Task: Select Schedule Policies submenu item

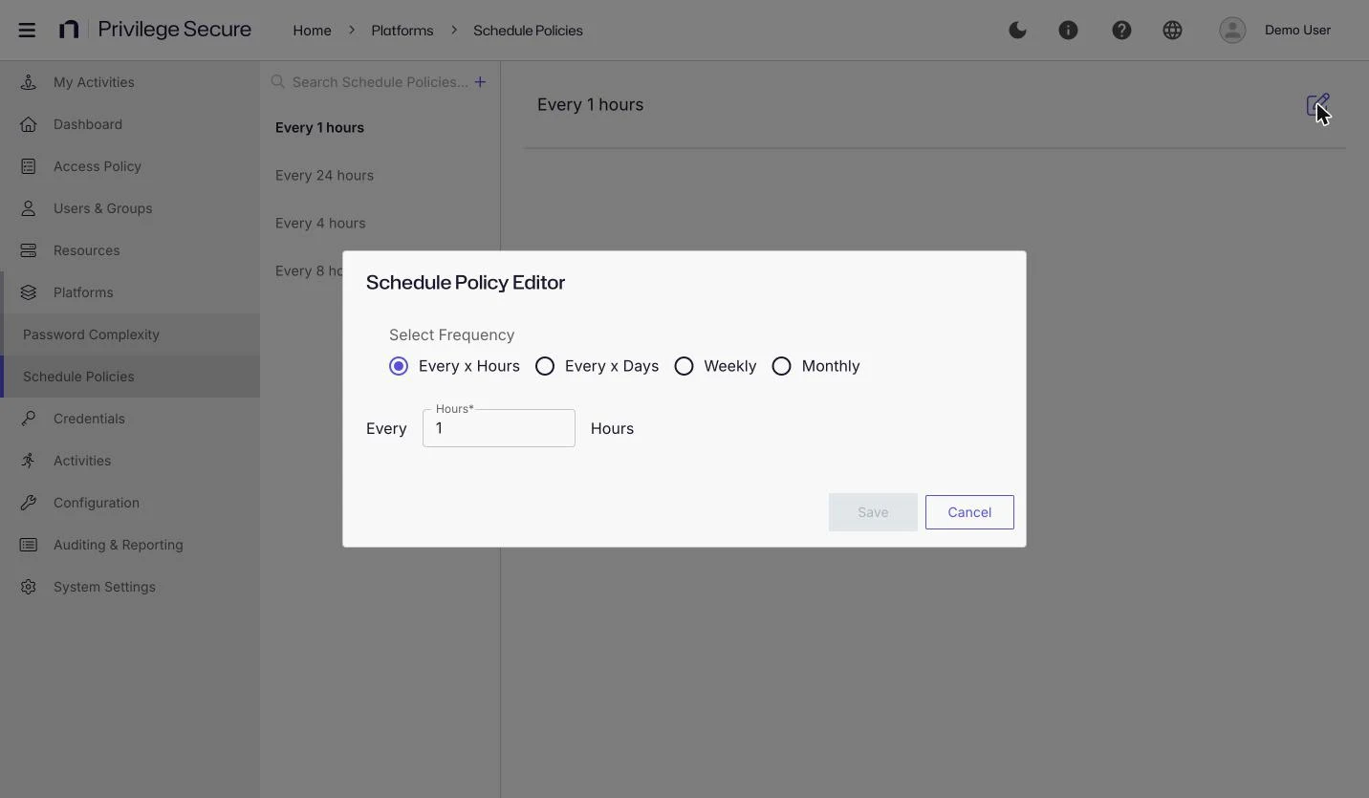Action: (130, 377)
